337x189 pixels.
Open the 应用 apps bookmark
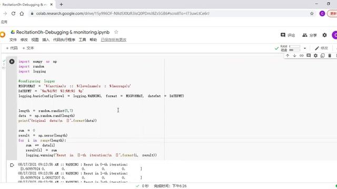coord(4,22)
